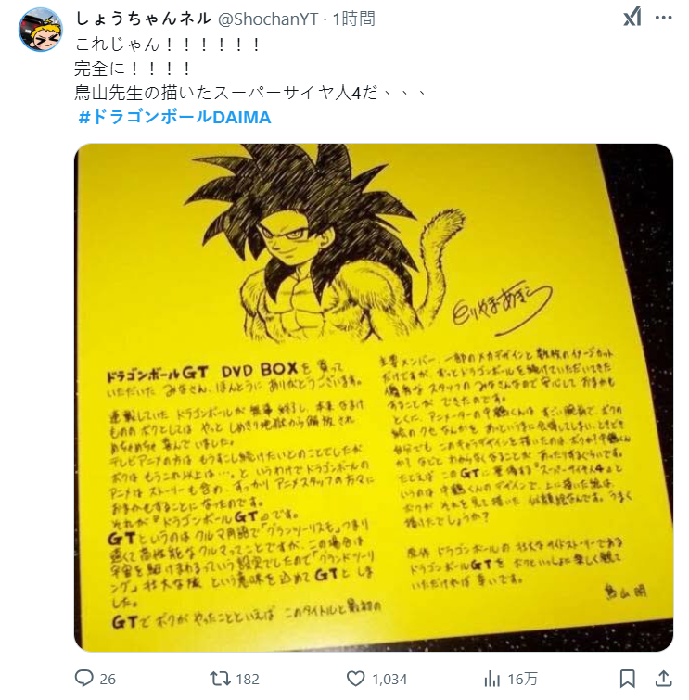Image resolution: width=689 pixels, height=700 pixels.
Task: Click the 182 reposts count
Action: pyautogui.click(x=248, y=679)
